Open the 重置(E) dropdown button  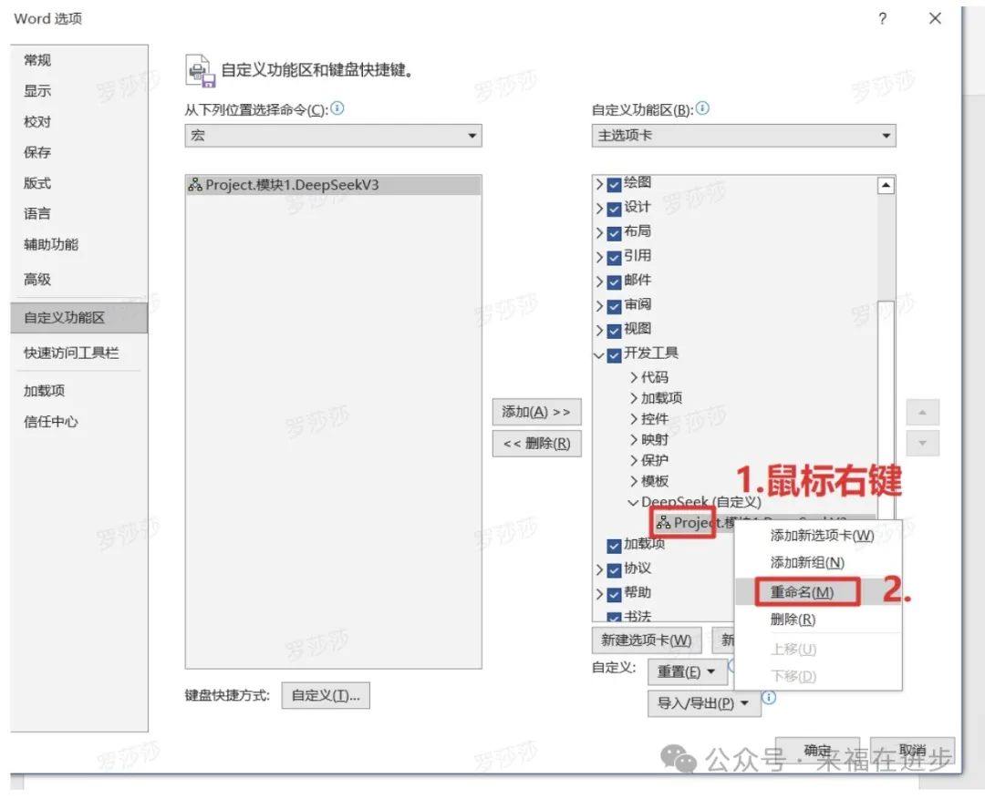(x=686, y=671)
